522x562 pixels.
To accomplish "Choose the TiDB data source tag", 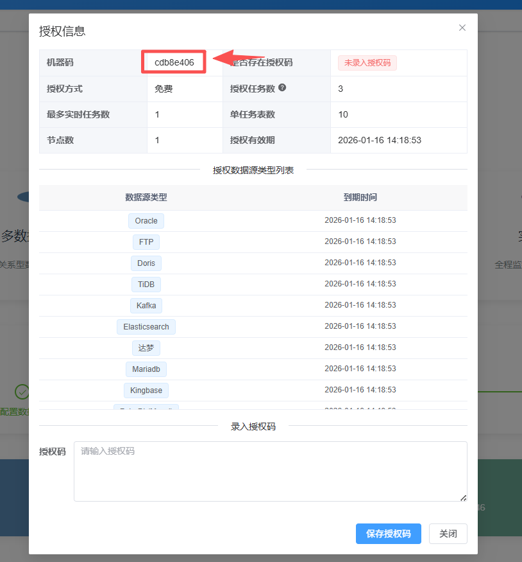I will point(146,285).
